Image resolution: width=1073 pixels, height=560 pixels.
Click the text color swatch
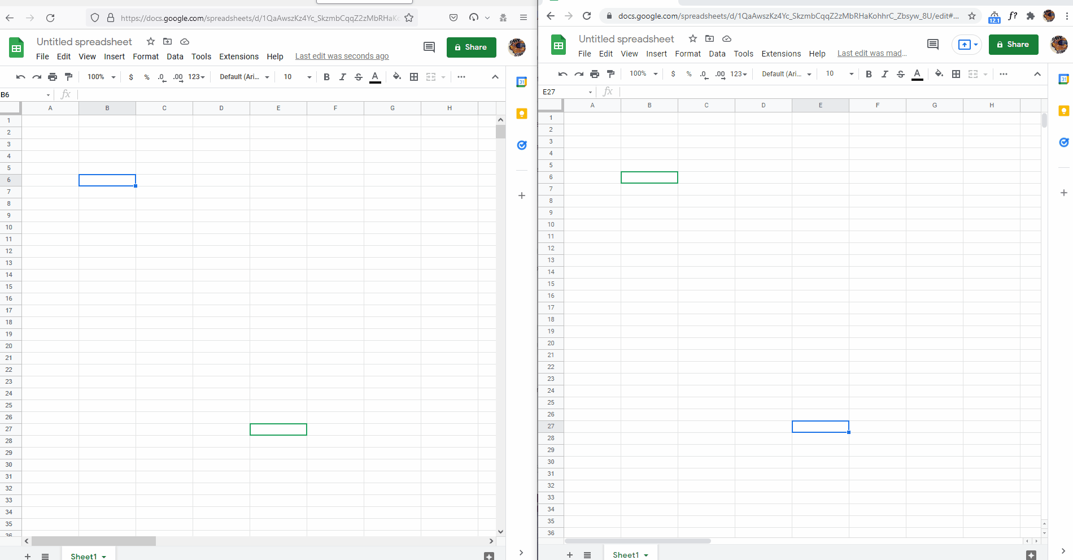(374, 76)
